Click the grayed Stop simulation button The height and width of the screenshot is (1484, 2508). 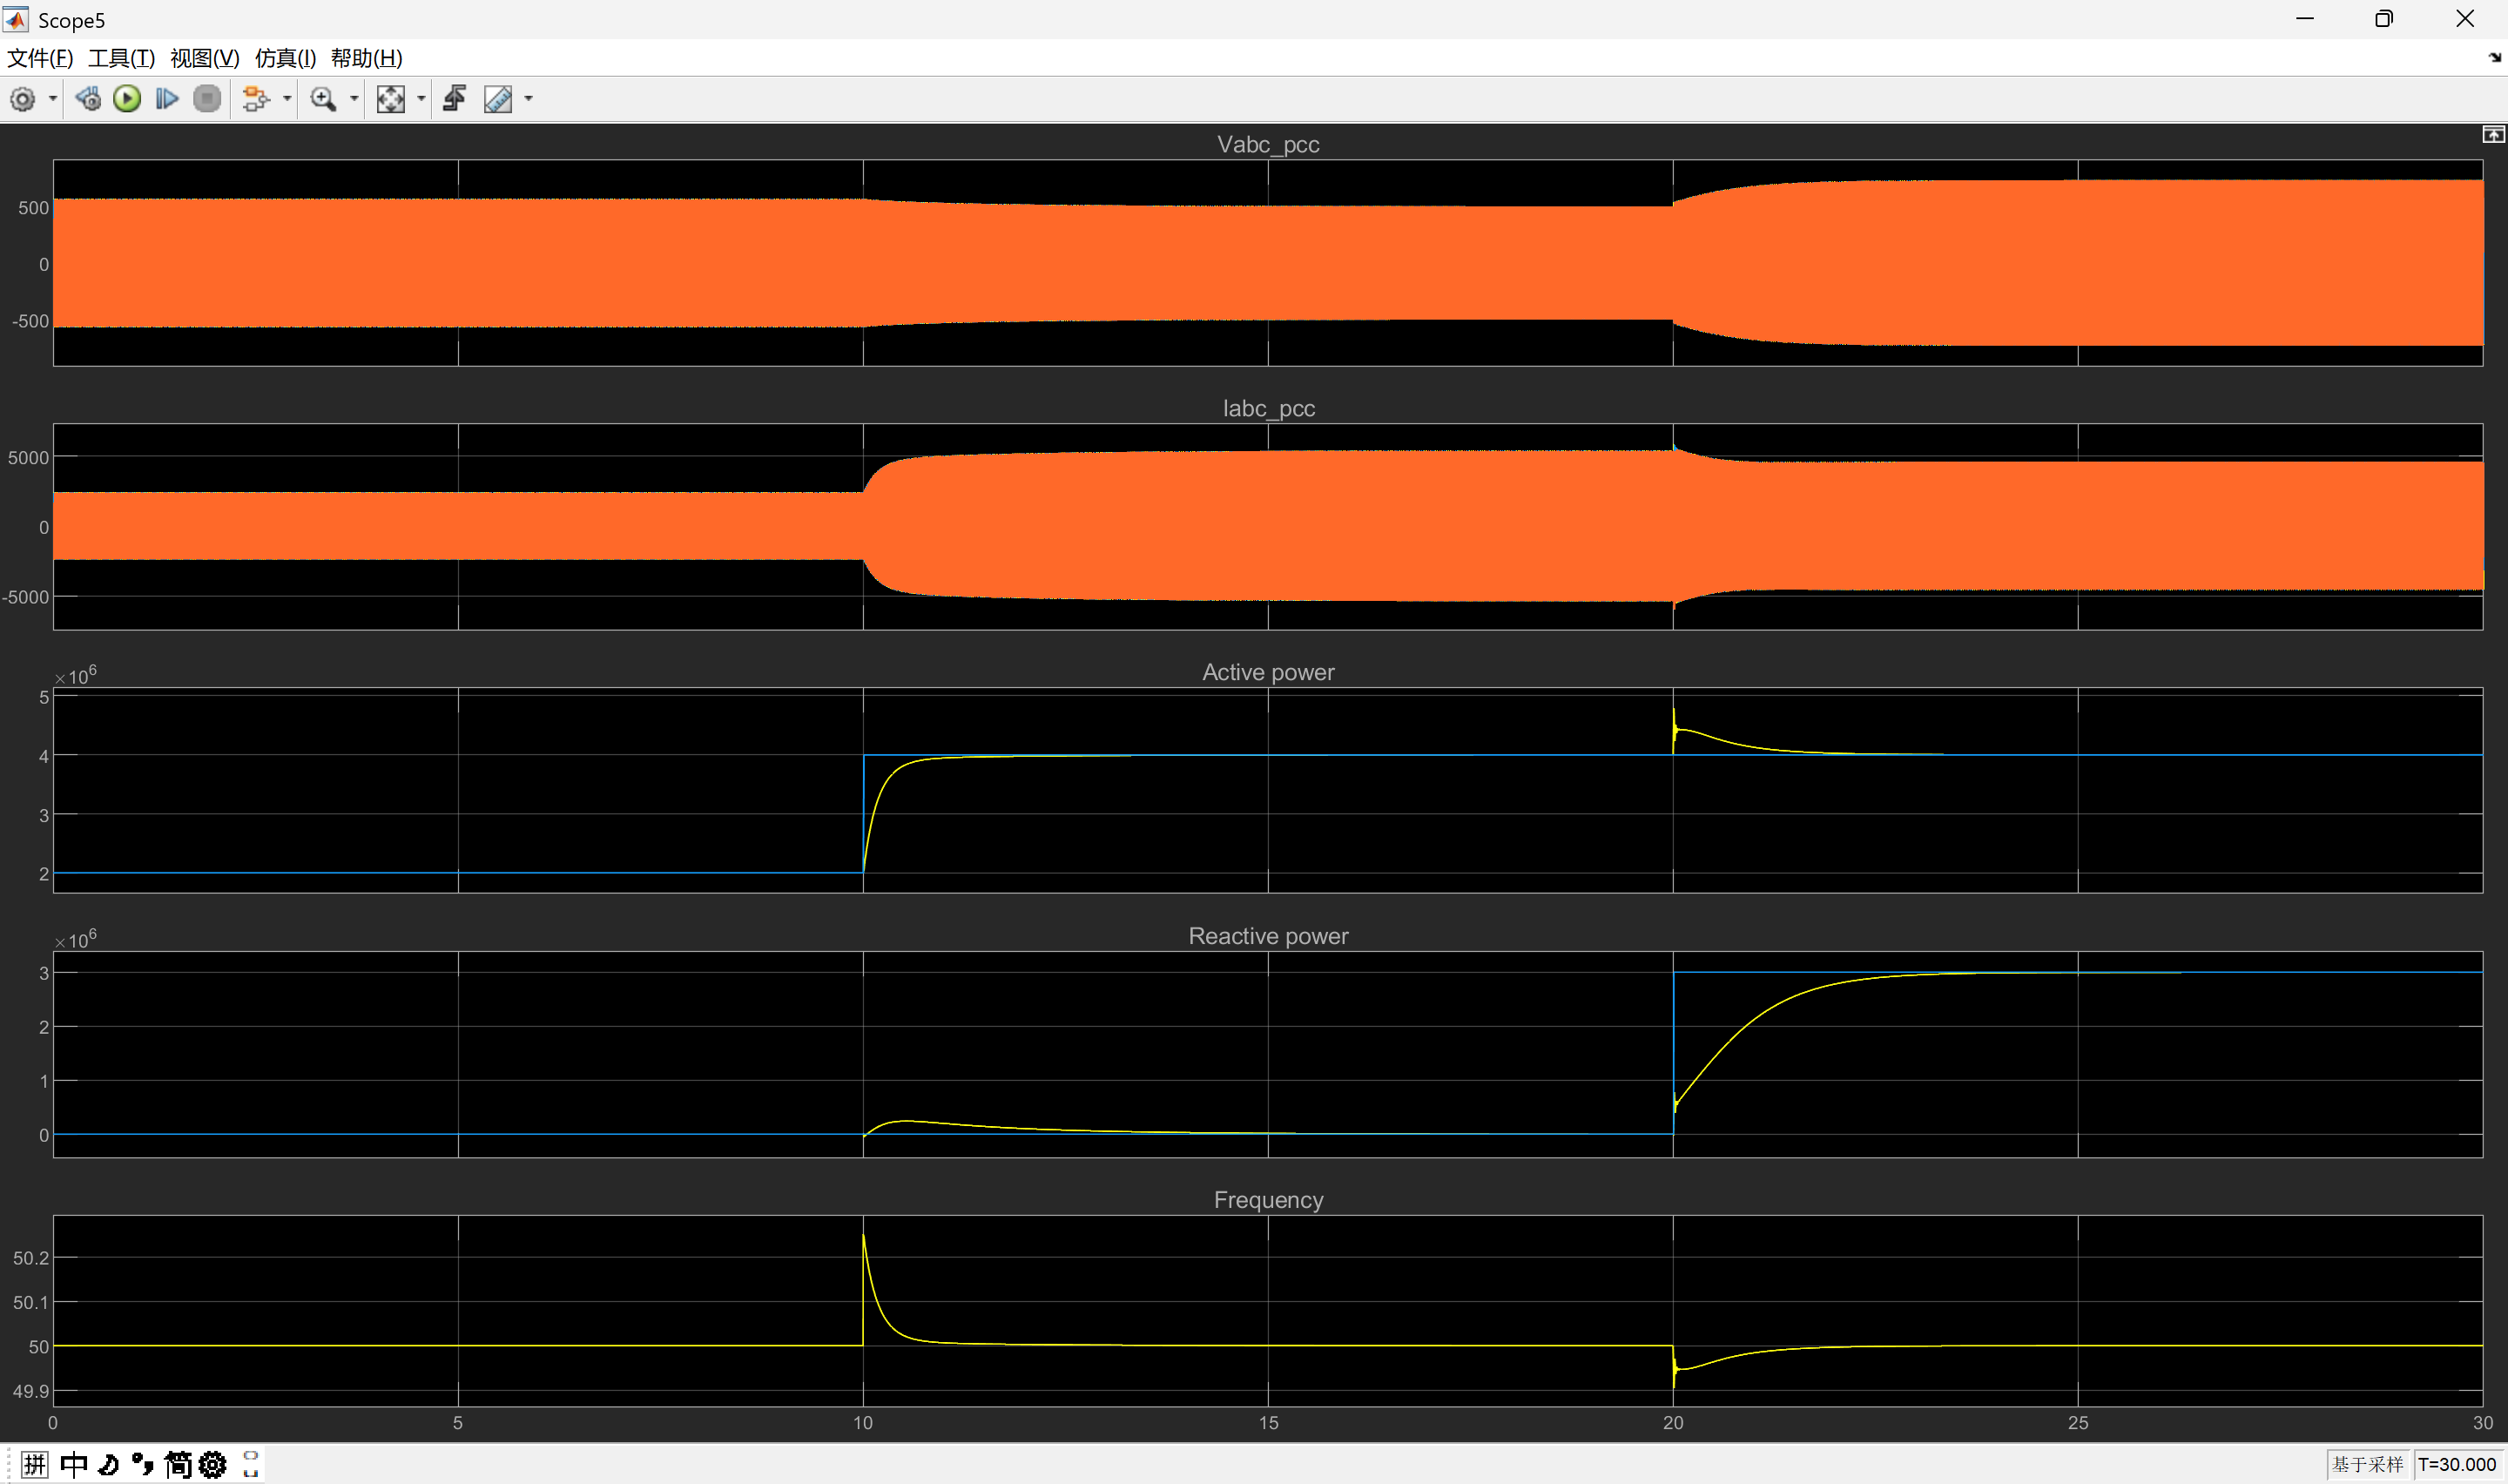coord(207,99)
